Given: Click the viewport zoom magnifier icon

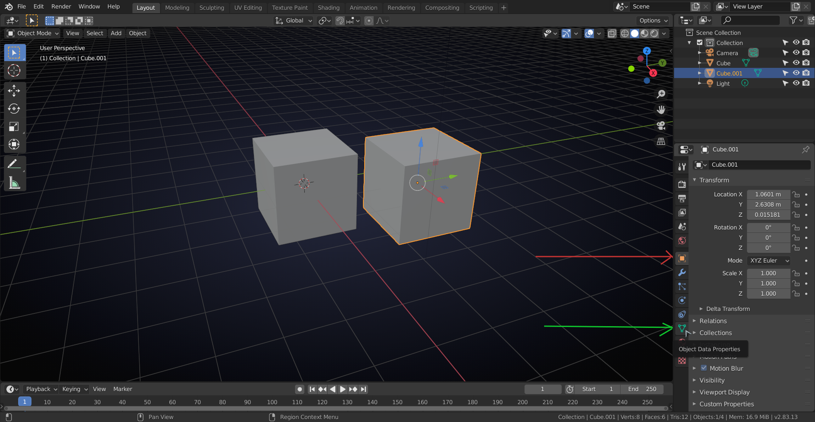Looking at the screenshot, I should (661, 94).
